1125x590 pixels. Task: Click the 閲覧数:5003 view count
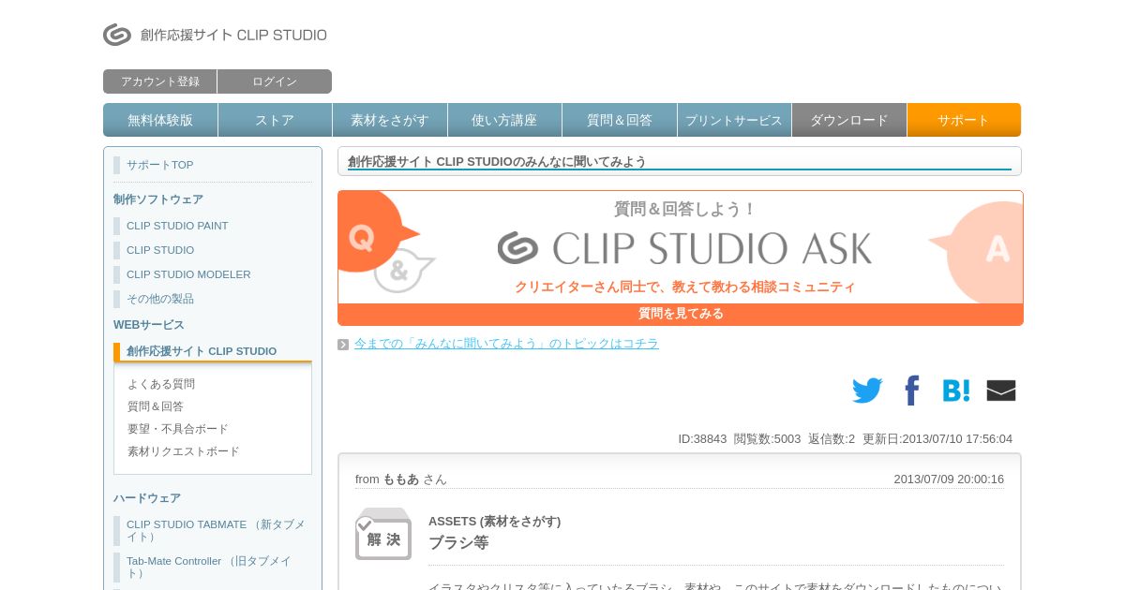767,438
